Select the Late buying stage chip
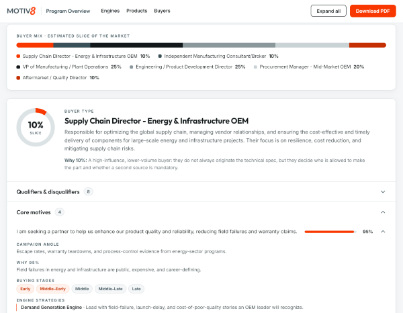This screenshot has height=313, width=403. tap(136, 289)
